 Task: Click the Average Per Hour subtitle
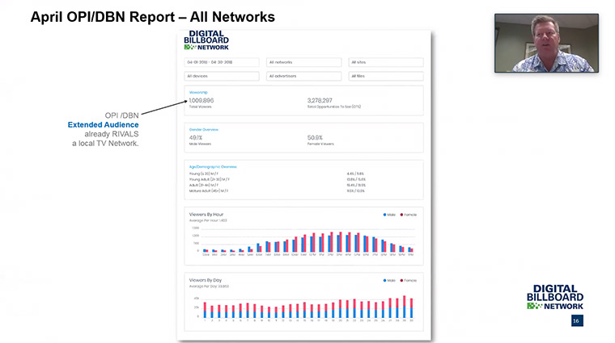(x=208, y=220)
